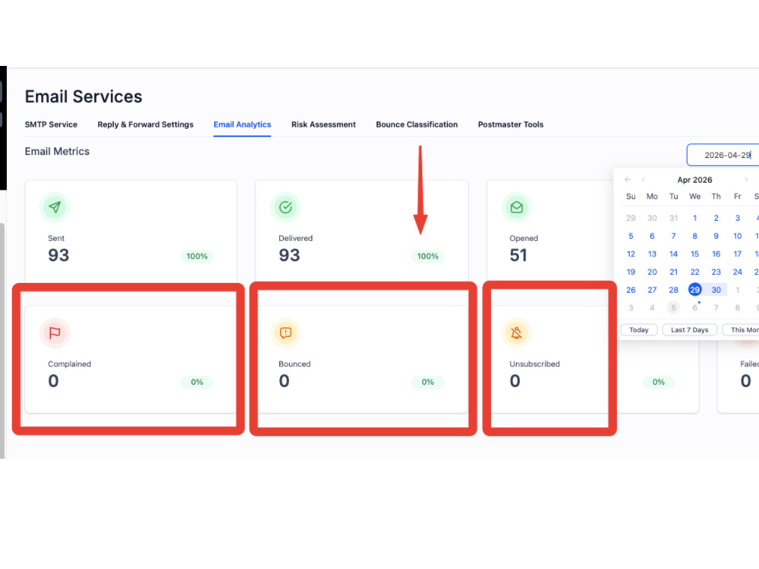
Task: Pick April 1 in the calendar
Action: point(694,218)
